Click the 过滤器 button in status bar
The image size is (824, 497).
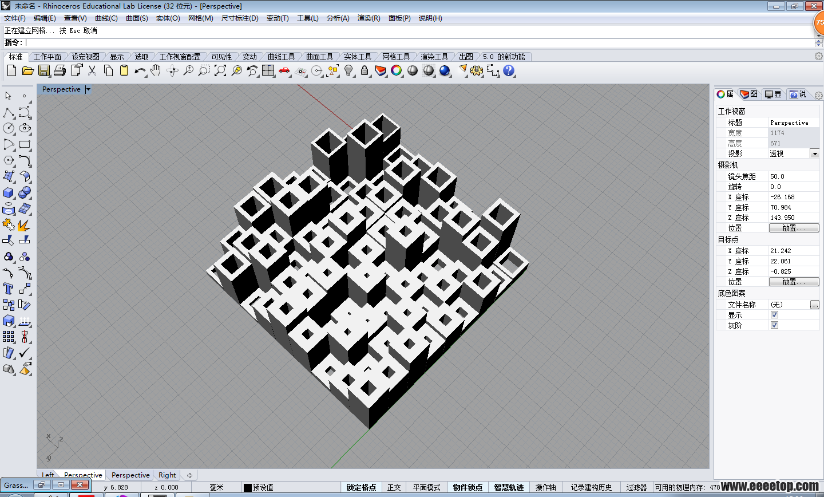click(636, 487)
